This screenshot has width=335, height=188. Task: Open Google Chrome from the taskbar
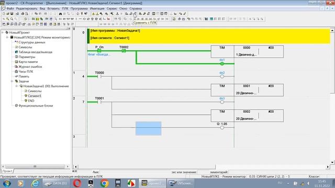pos(104,183)
